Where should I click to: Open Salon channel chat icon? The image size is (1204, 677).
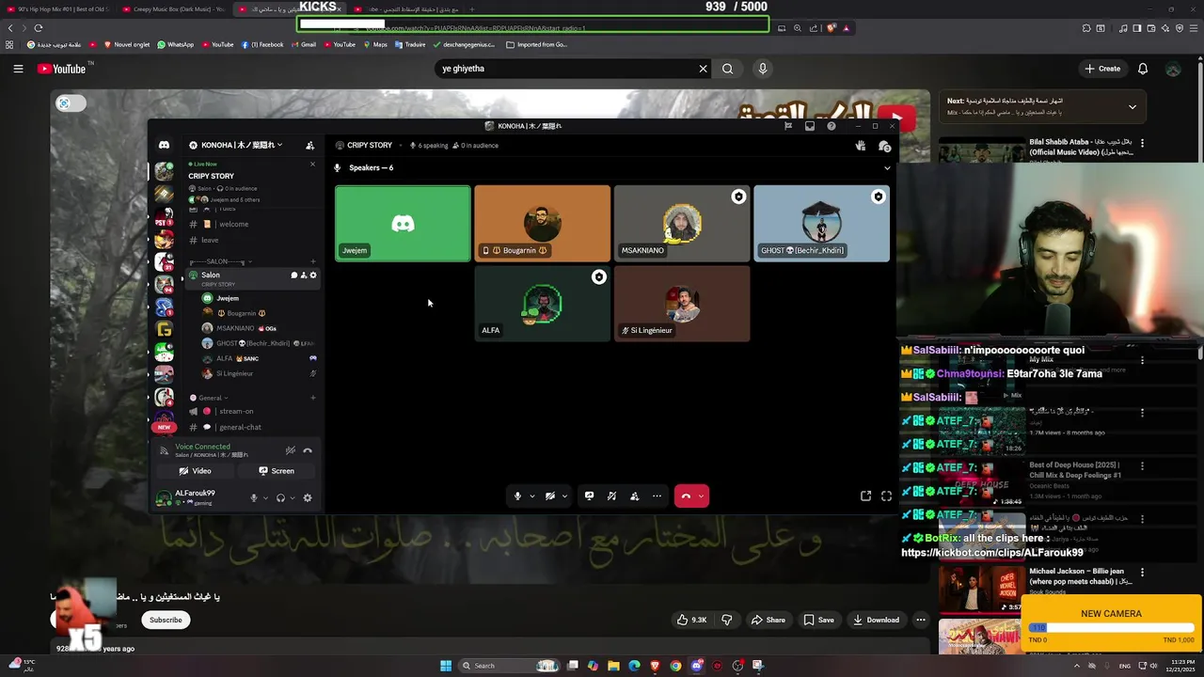tap(293, 276)
